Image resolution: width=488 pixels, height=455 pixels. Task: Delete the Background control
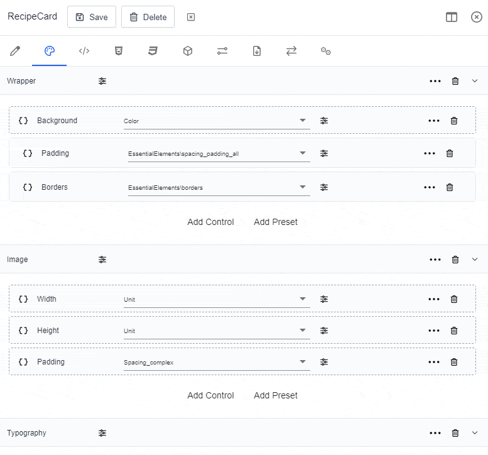point(454,121)
